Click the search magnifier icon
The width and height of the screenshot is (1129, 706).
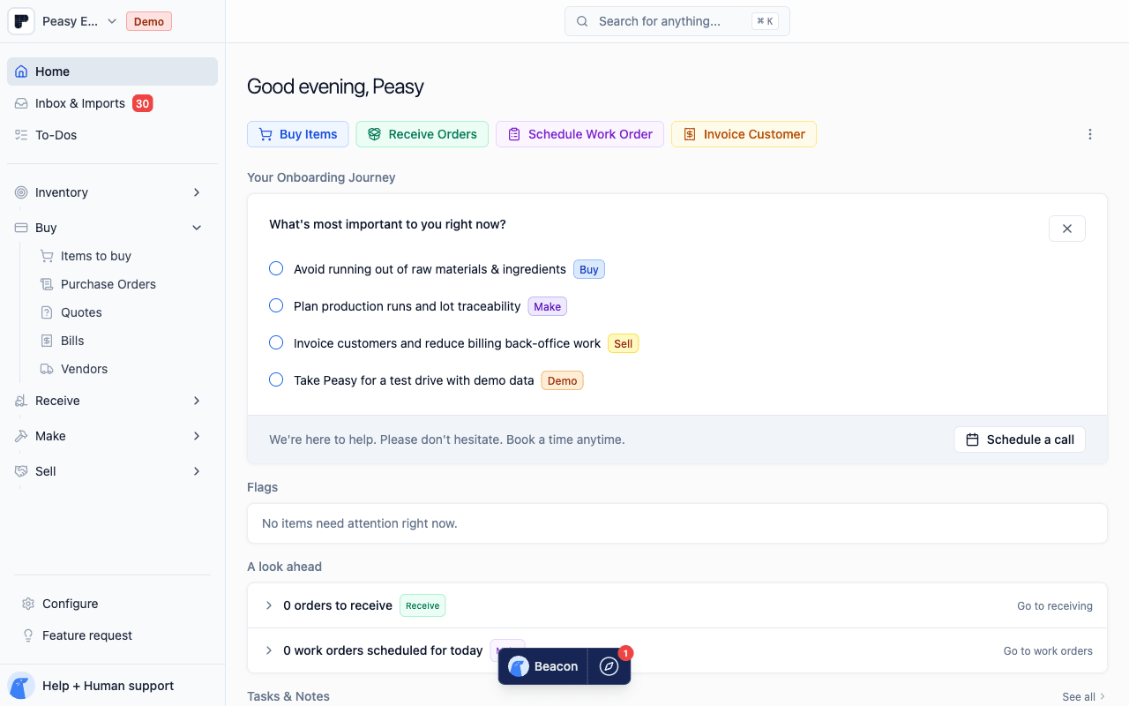(x=582, y=21)
